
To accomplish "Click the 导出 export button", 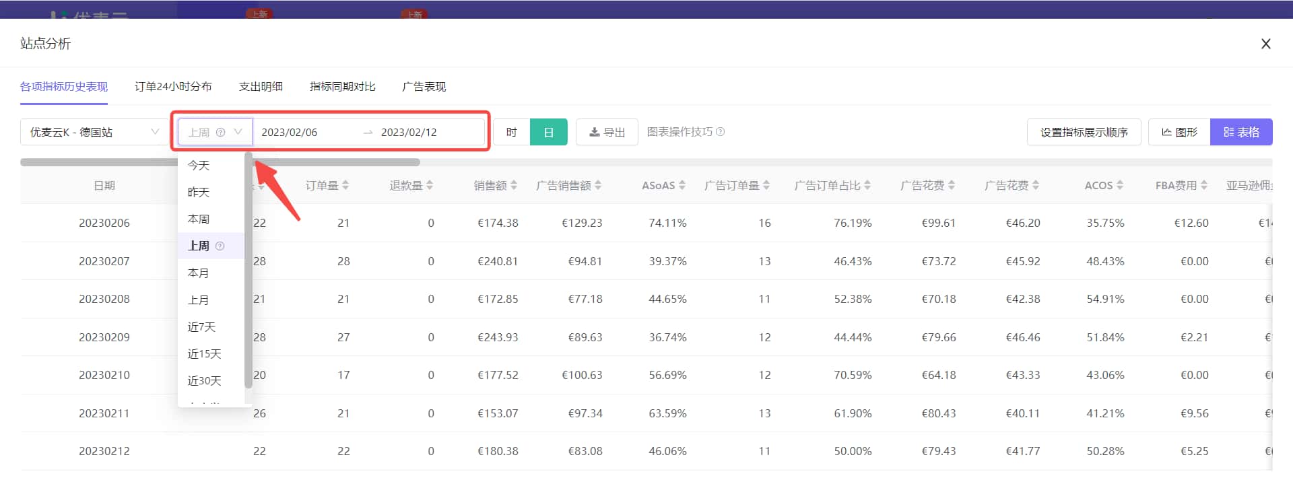I will coord(607,132).
